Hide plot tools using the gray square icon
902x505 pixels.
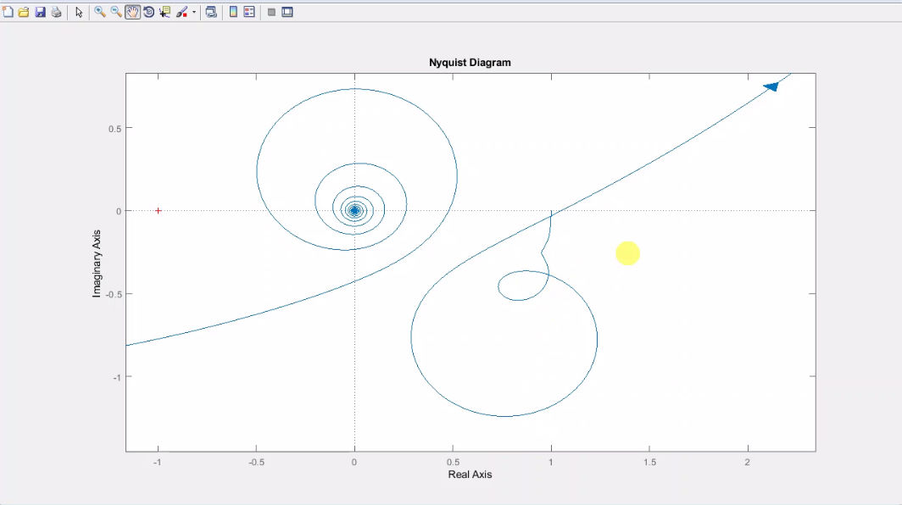coord(271,13)
